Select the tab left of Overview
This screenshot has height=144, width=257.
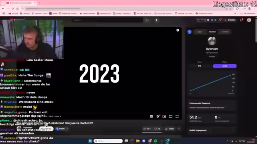pyautogui.click(x=200, y=32)
